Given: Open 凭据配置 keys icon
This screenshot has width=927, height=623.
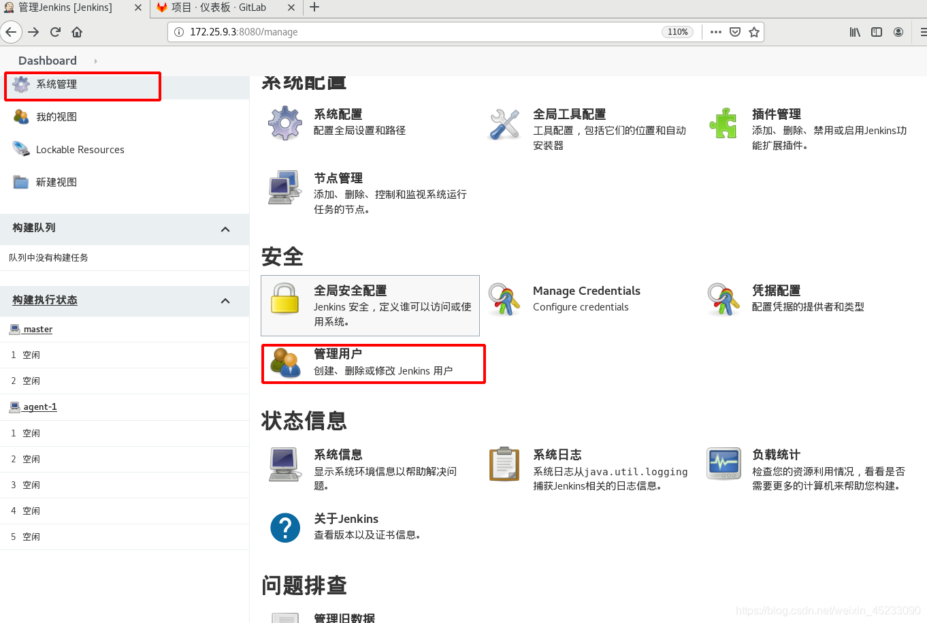Looking at the screenshot, I should pyautogui.click(x=723, y=300).
